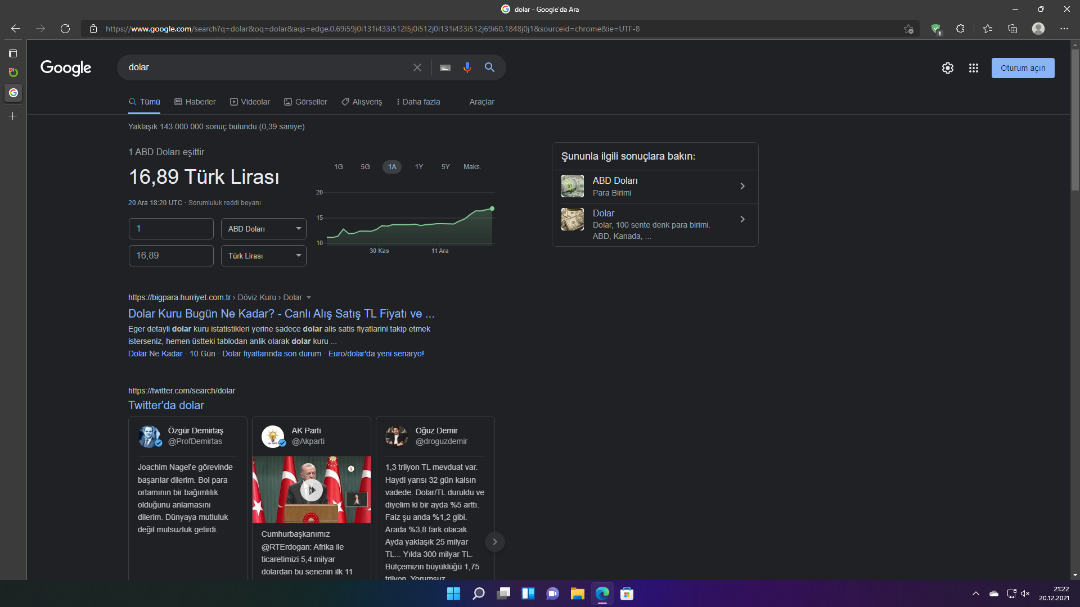This screenshot has width=1080, height=607.
Task: Select the 1G chart range
Action: [338, 167]
